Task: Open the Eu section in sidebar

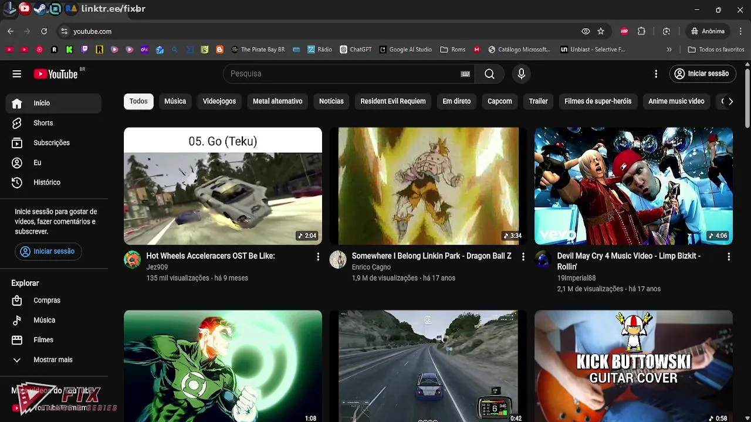Action: tap(54, 163)
